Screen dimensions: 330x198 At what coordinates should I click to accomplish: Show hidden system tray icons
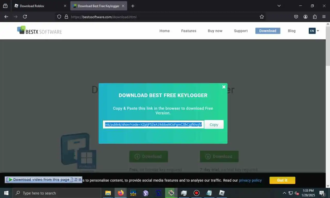284,193
